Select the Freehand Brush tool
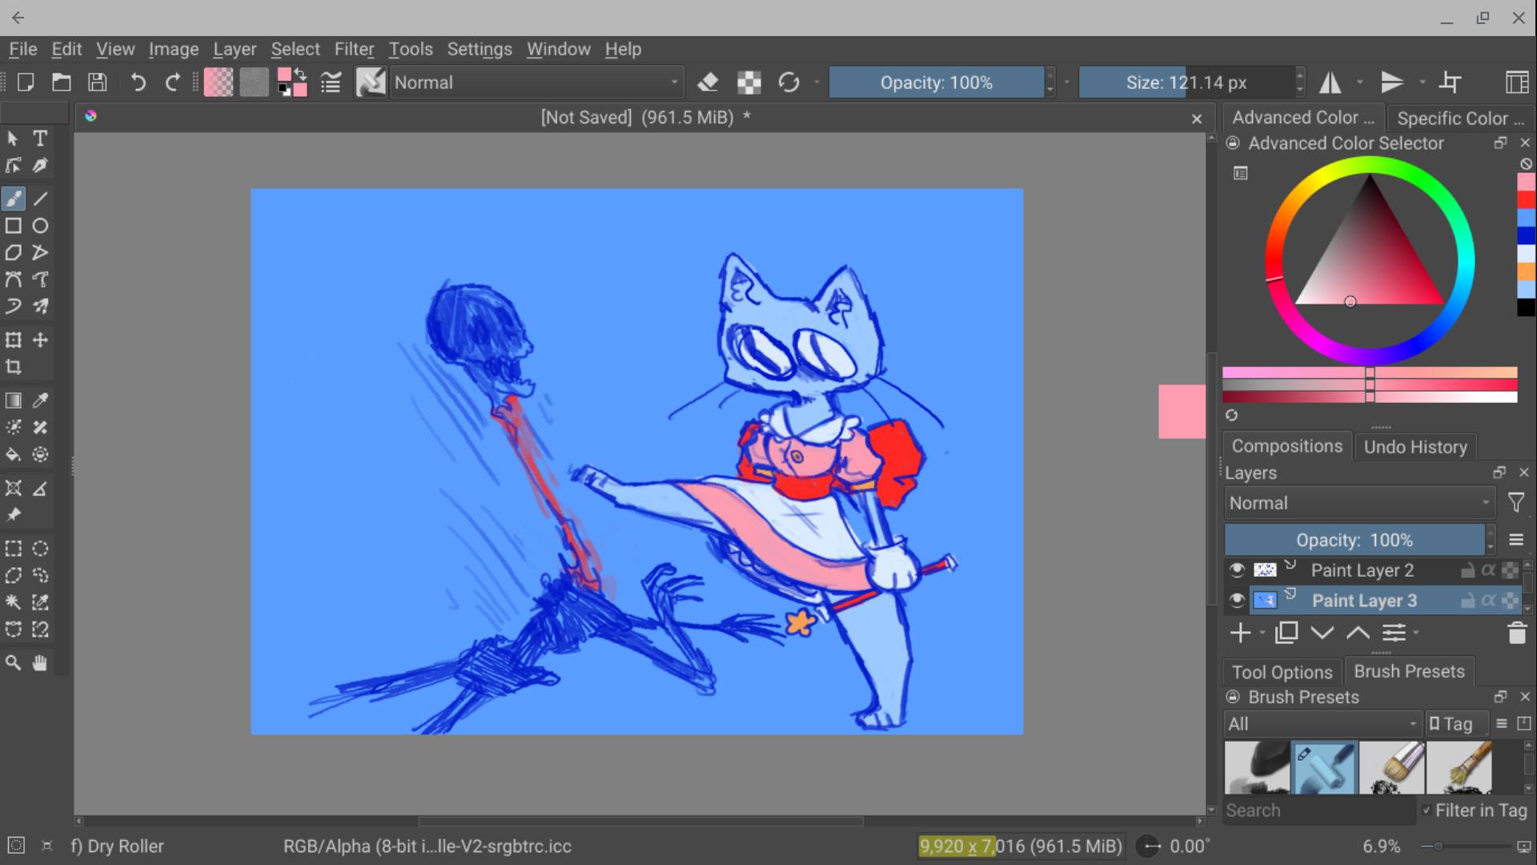Screen dimensions: 1537x865 14,199
